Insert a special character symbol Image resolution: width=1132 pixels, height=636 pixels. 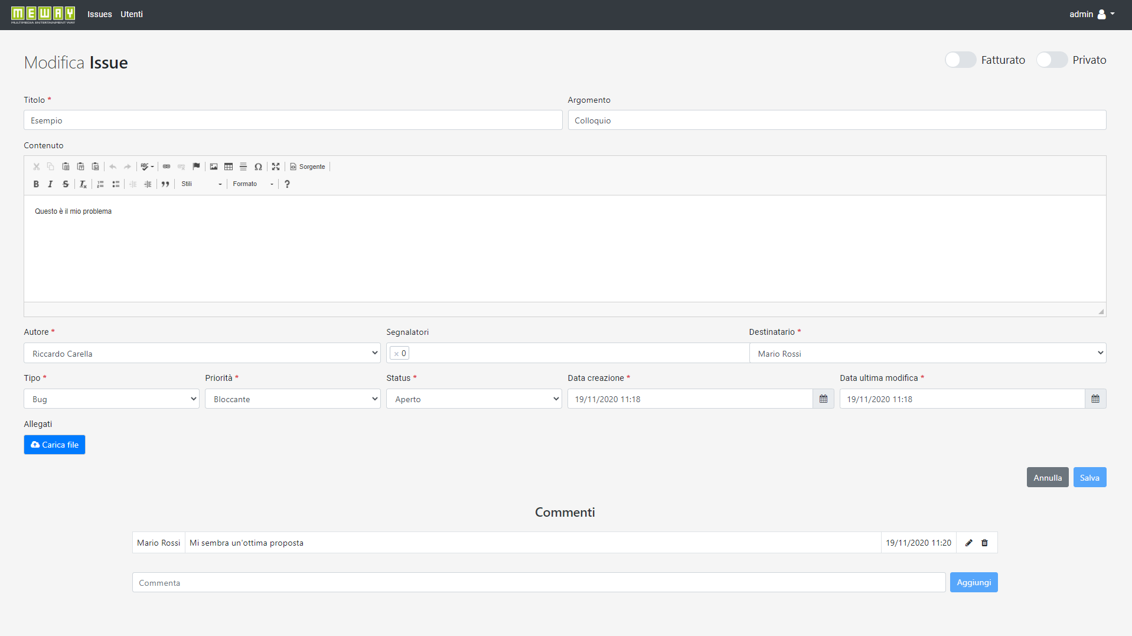[x=259, y=167]
